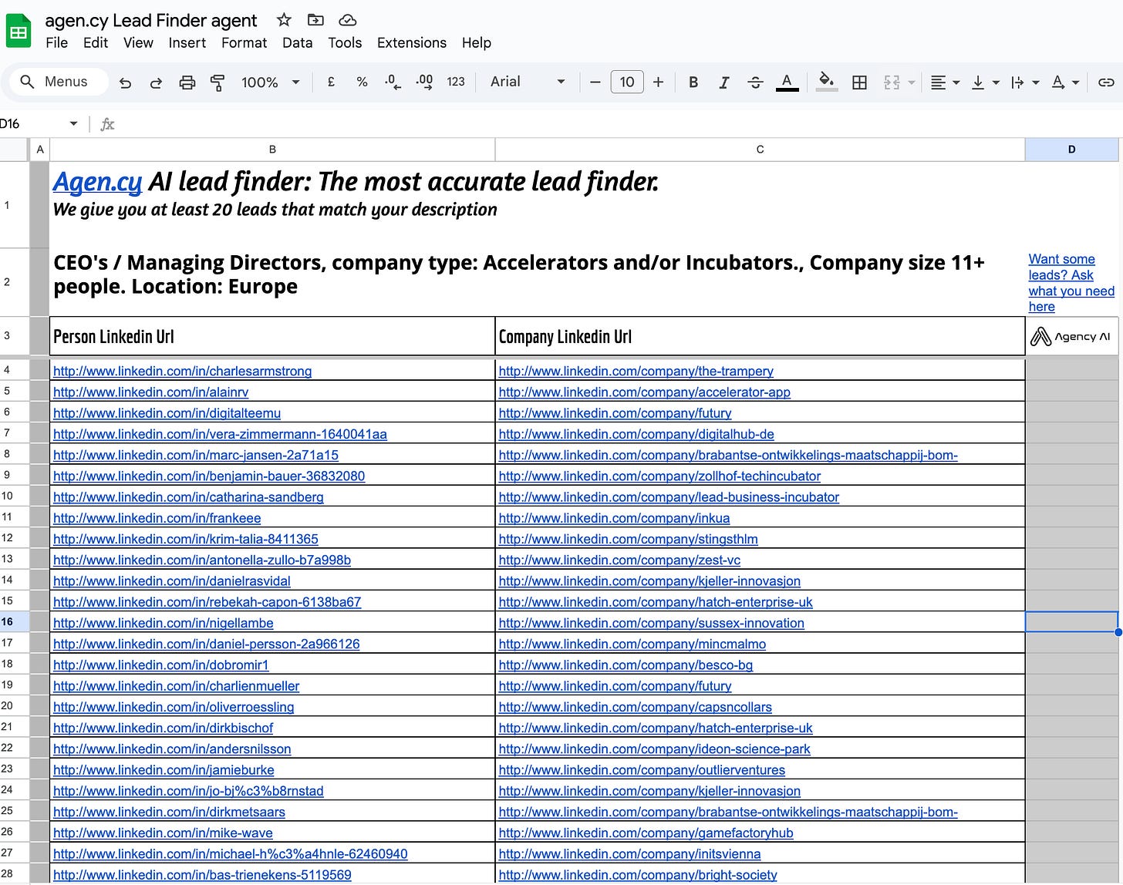Open the fill colour picker
The image size is (1123, 885).
pyautogui.click(x=827, y=82)
